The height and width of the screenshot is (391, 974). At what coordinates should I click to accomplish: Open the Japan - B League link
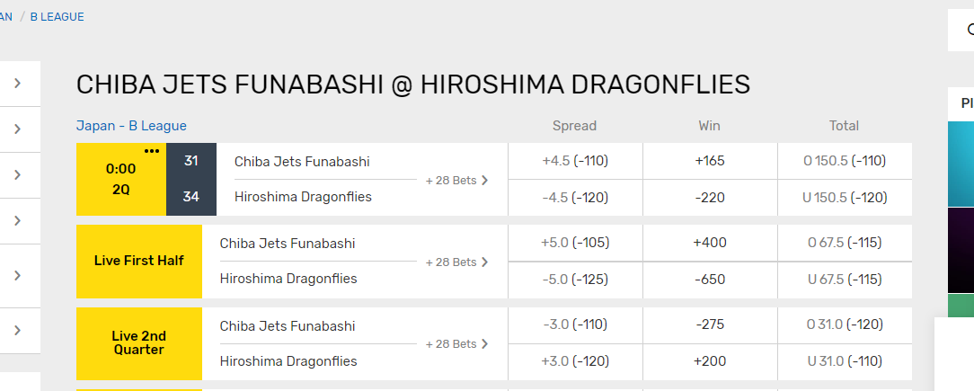(131, 126)
